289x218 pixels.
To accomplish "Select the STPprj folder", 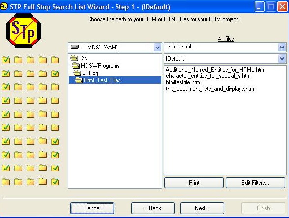I will (x=86, y=73).
